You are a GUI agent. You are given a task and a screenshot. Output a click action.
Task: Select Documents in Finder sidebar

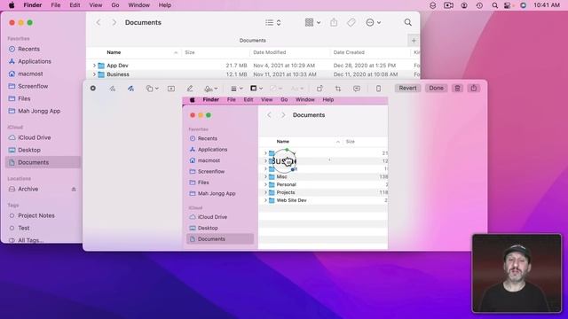click(43, 162)
